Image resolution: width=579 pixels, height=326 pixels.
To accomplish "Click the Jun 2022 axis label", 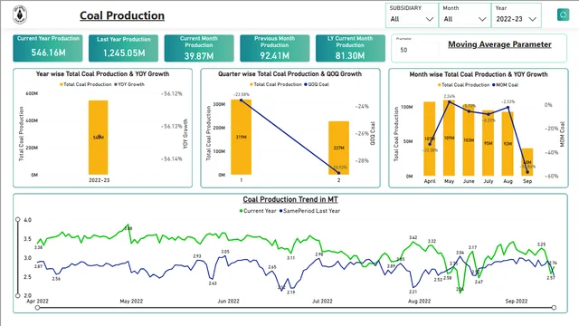I will 229,302.
